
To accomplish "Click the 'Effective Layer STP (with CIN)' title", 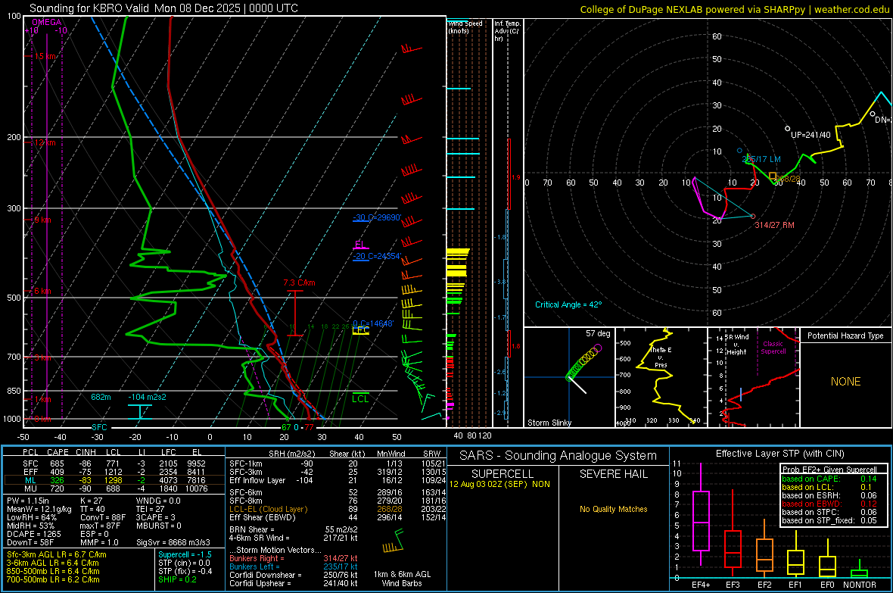I will [x=779, y=454].
